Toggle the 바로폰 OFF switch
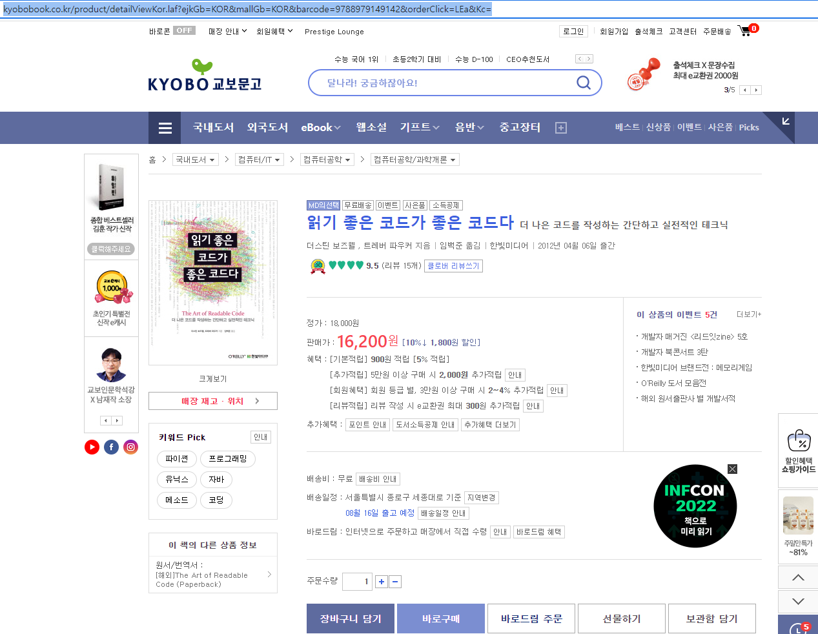 [184, 30]
